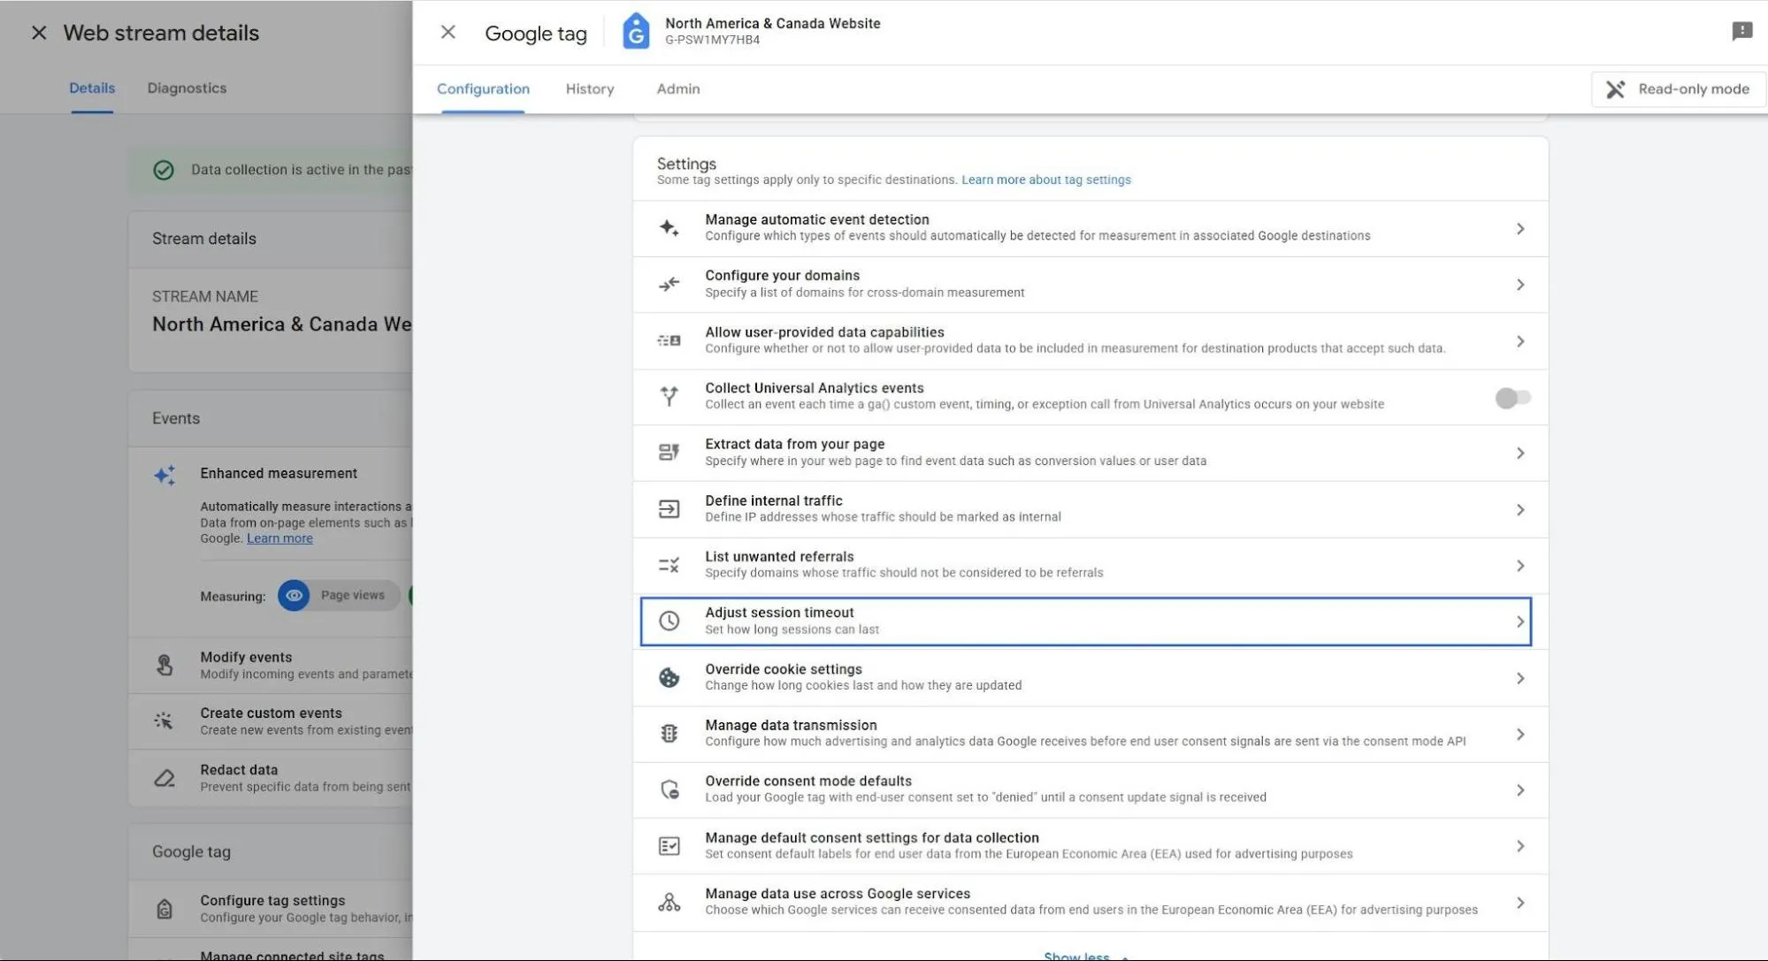Open Override consent mode defaults chevron
Image resolution: width=1768 pixels, height=961 pixels.
(x=1520, y=790)
